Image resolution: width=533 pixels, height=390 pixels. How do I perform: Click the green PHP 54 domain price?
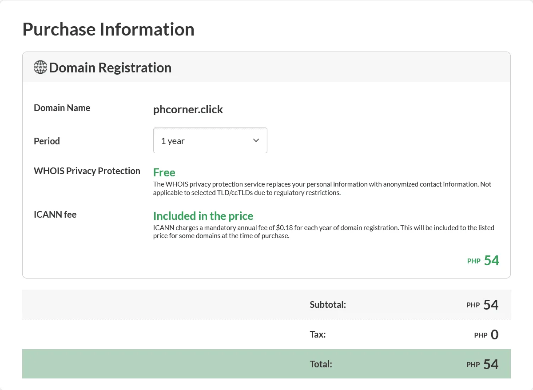[x=483, y=260]
